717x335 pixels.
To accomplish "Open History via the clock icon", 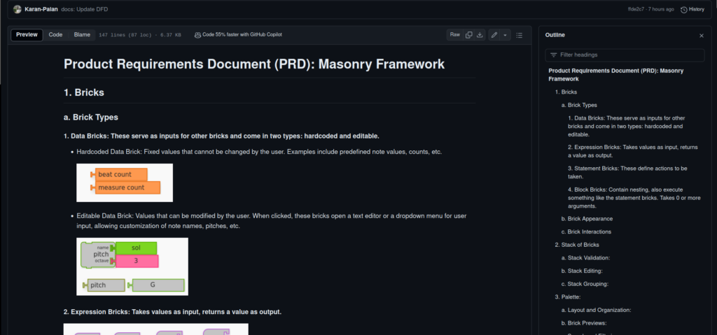I will point(684,9).
